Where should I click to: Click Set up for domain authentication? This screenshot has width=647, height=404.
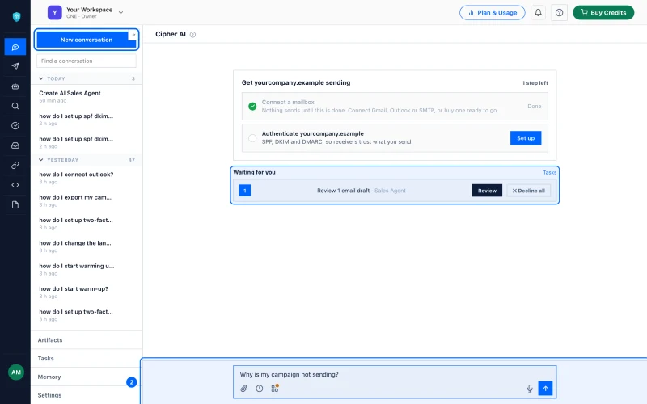(526, 138)
